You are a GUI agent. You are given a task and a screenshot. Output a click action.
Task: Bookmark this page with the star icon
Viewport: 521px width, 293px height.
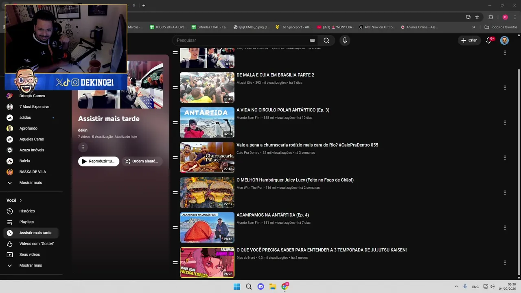tap(477, 17)
